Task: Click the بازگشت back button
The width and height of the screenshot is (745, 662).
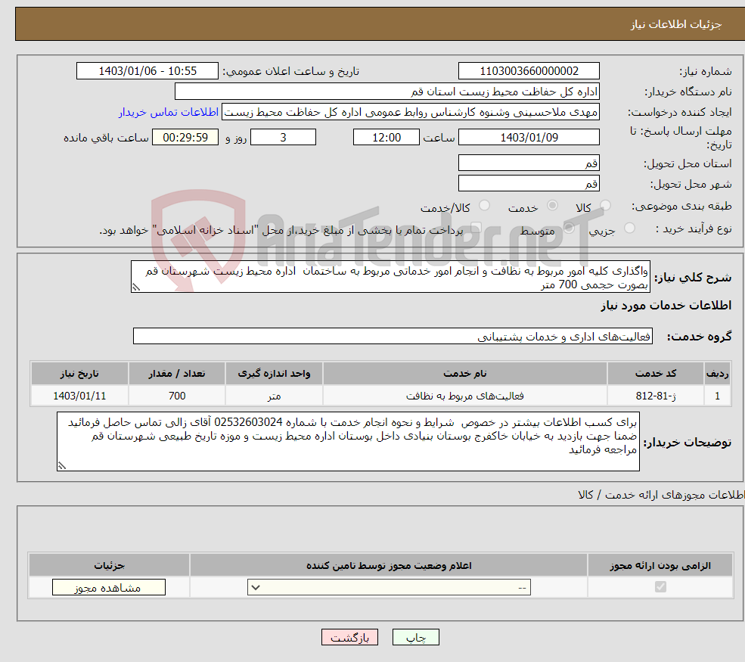Action: (x=349, y=637)
